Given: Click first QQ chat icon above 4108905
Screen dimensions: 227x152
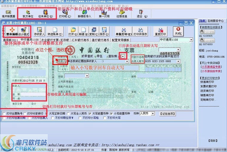Looking at the screenshot, I should point(207,32).
